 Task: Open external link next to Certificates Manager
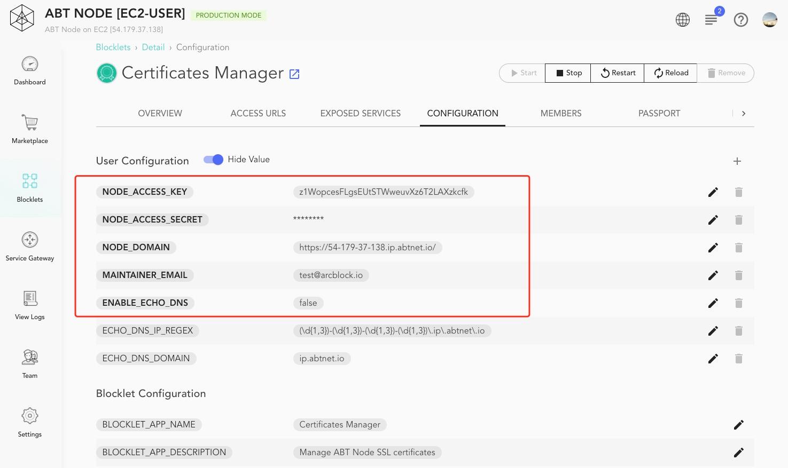[x=294, y=74]
